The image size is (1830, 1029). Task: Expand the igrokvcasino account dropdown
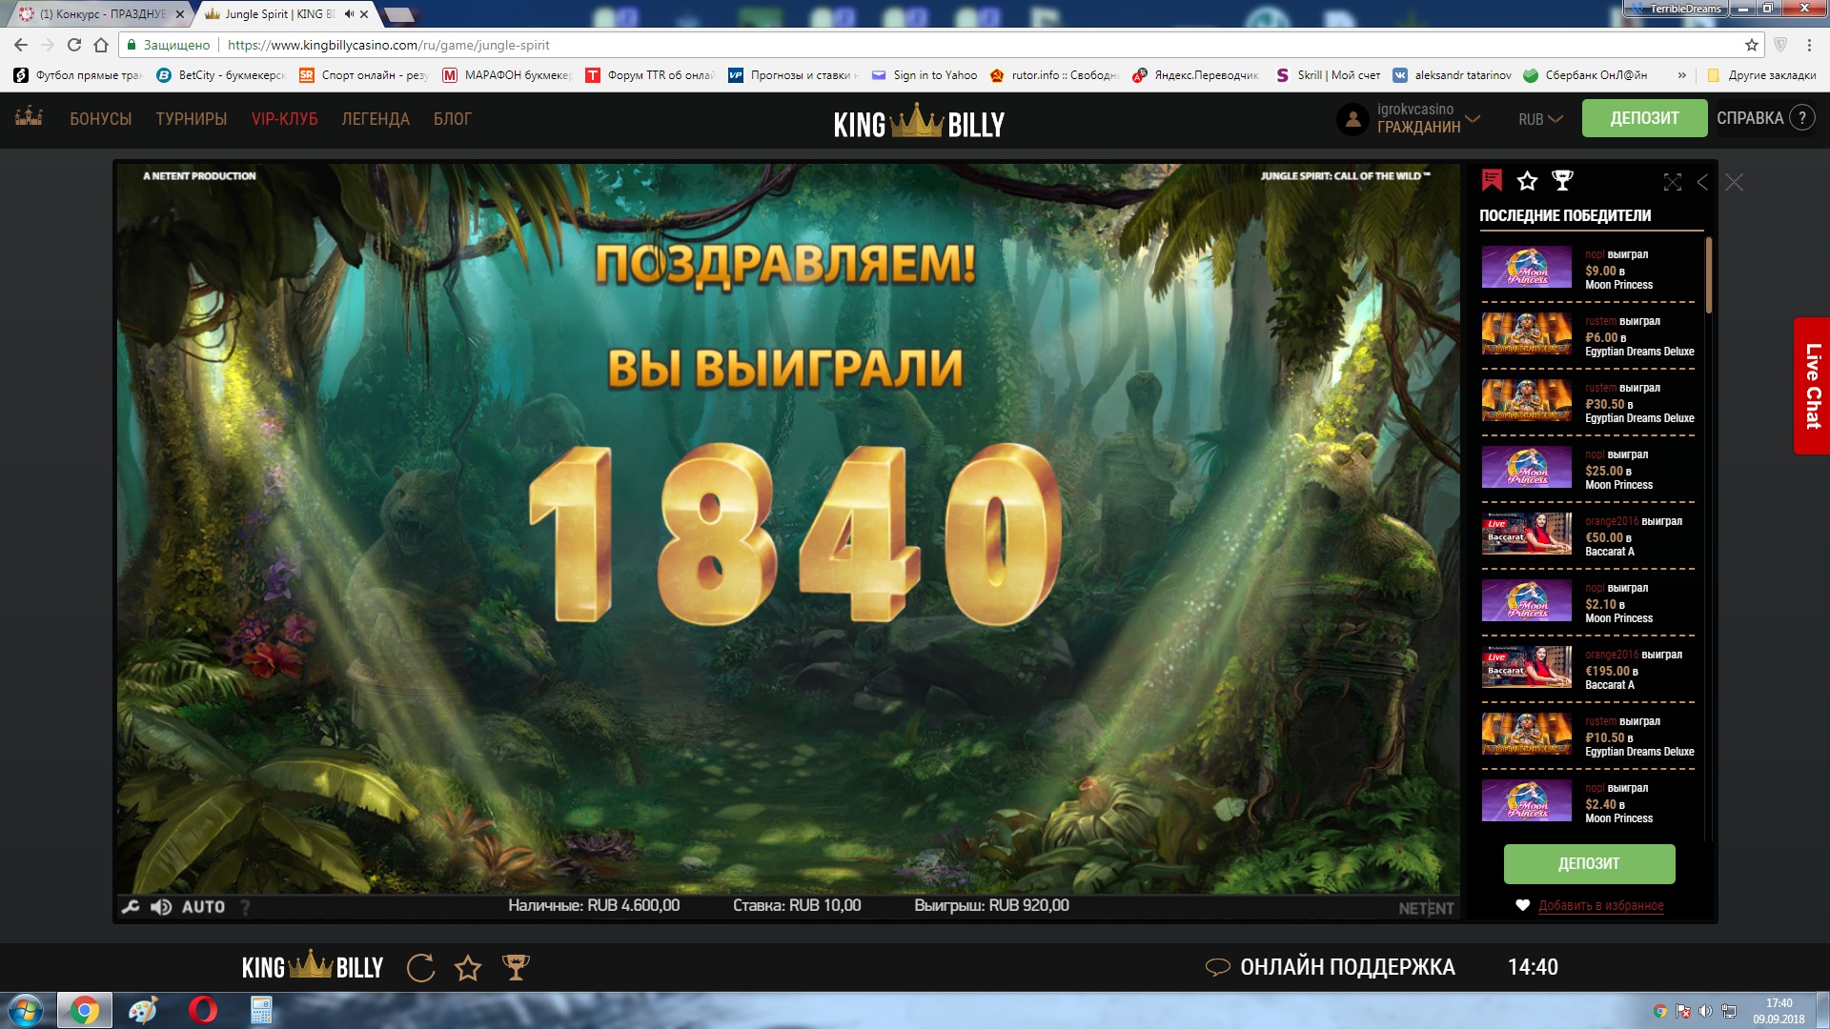click(1427, 118)
